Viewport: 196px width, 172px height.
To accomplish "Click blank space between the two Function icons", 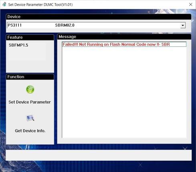I will click(30, 109).
